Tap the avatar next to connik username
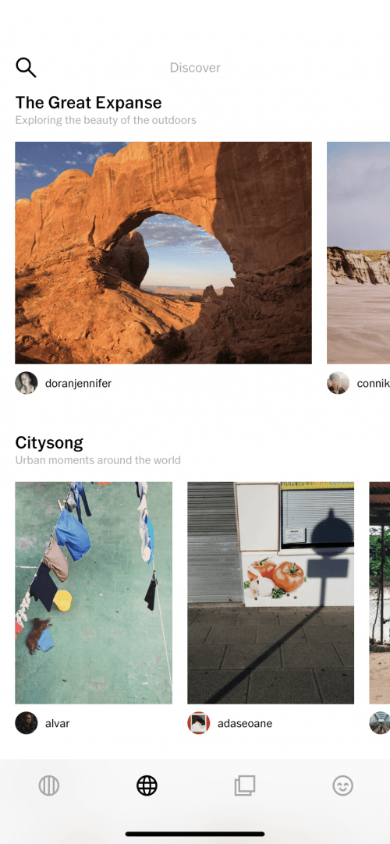This screenshot has width=390, height=844. coord(339,383)
